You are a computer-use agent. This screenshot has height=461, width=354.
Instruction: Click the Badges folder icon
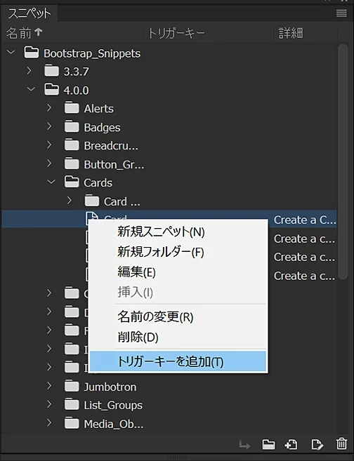72,127
